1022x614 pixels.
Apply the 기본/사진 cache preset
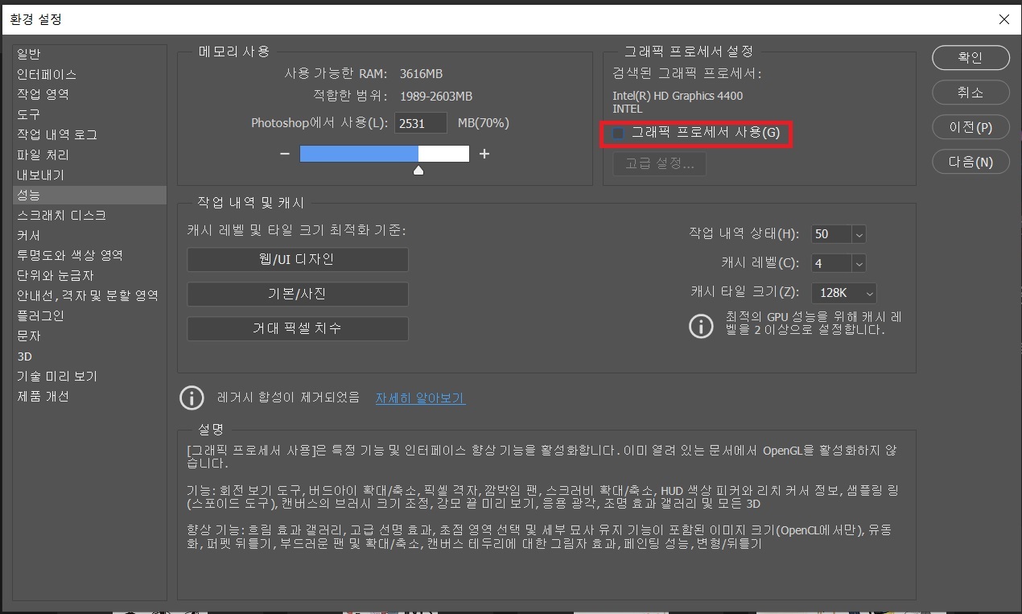(298, 294)
